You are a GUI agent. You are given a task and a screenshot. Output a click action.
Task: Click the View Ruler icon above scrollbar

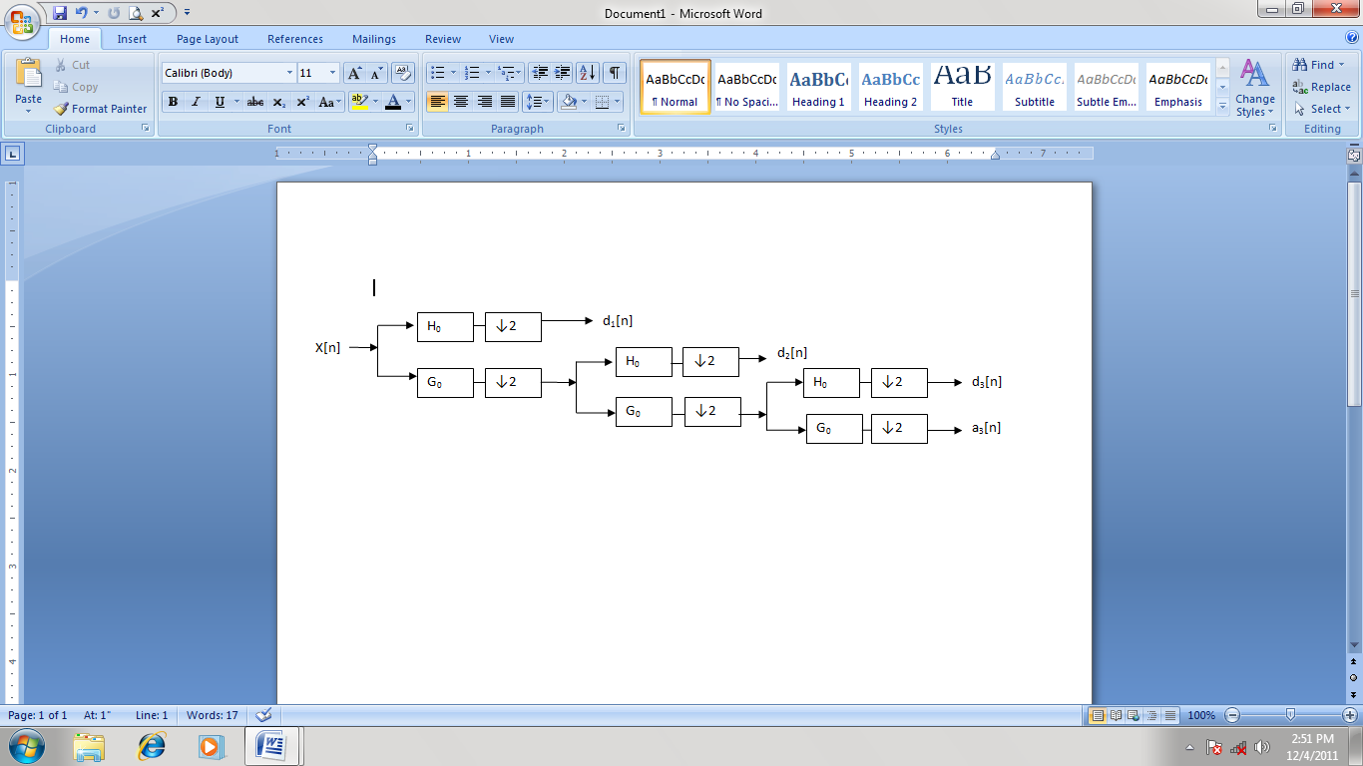(x=1353, y=155)
